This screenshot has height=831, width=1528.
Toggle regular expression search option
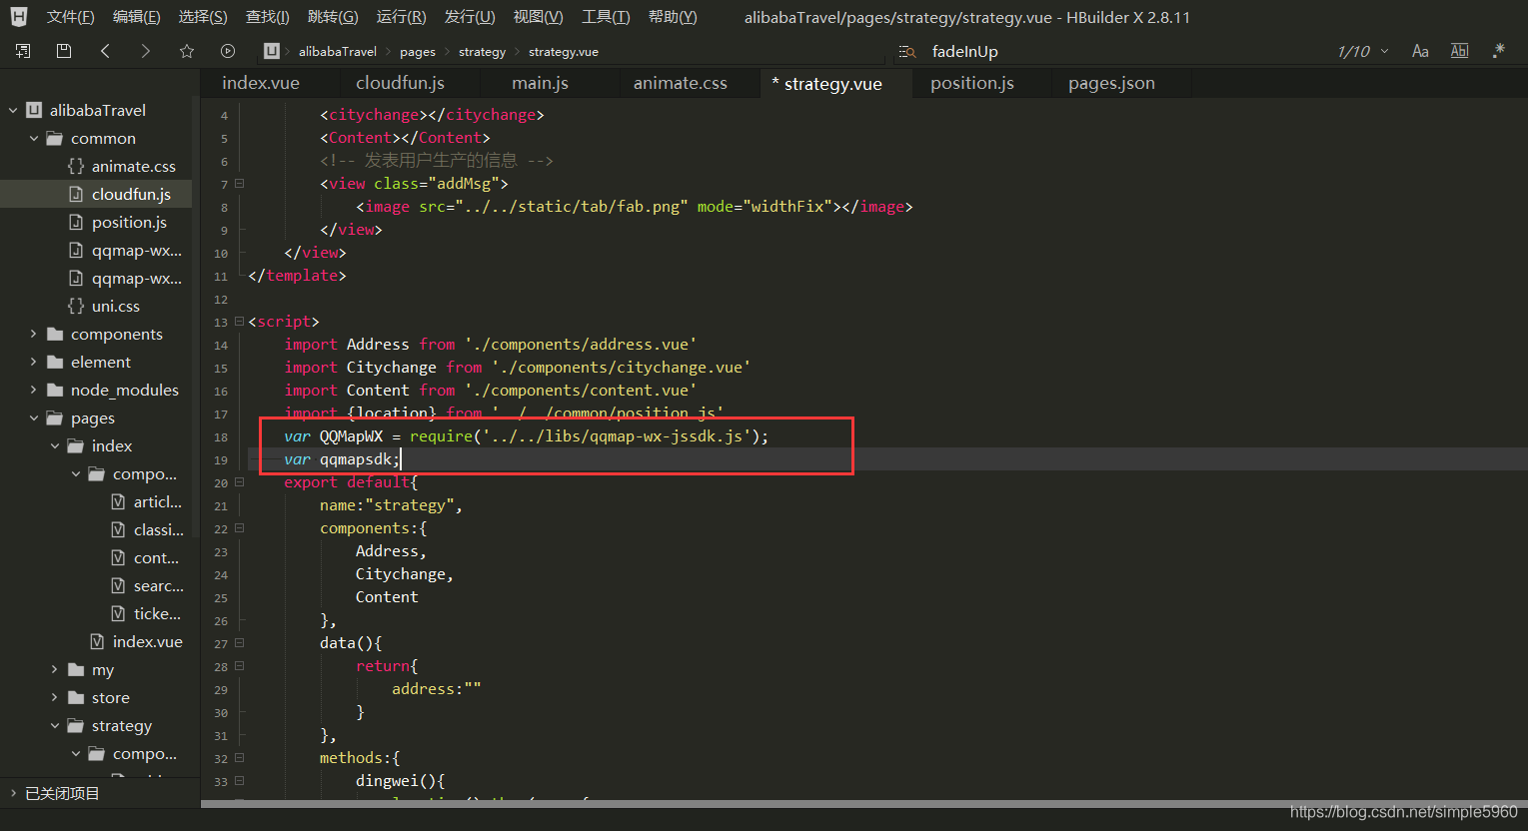click(x=1498, y=51)
